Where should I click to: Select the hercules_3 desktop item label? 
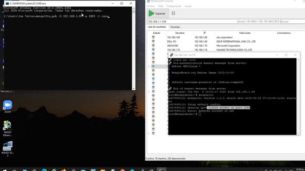pyautogui.click(x=8, y=91)
